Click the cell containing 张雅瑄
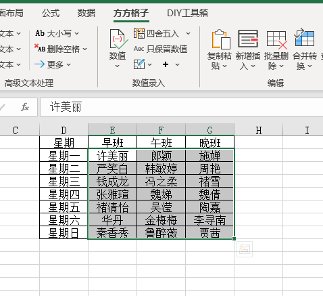 click(112, 194)
